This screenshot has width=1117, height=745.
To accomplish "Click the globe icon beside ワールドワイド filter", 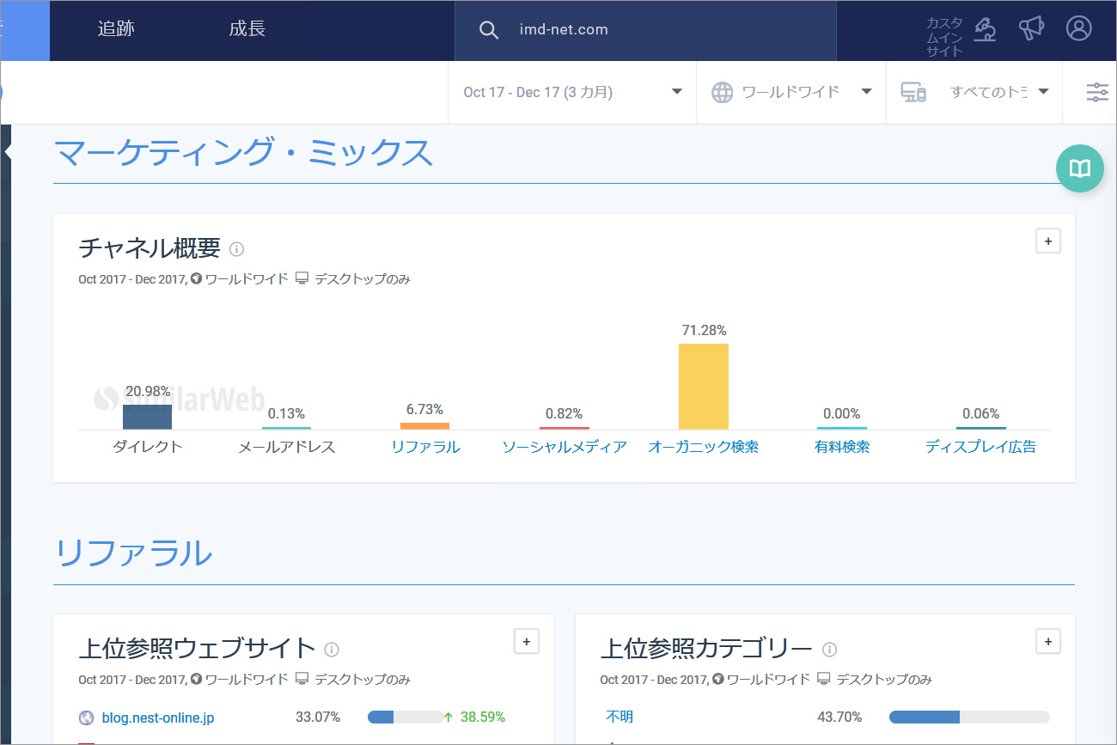I will click(722, 92).
